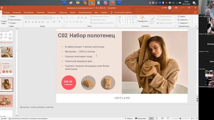The image size is (214, 120).
Task: Toggle align left paragraph alignment
Action: [67, 22]
